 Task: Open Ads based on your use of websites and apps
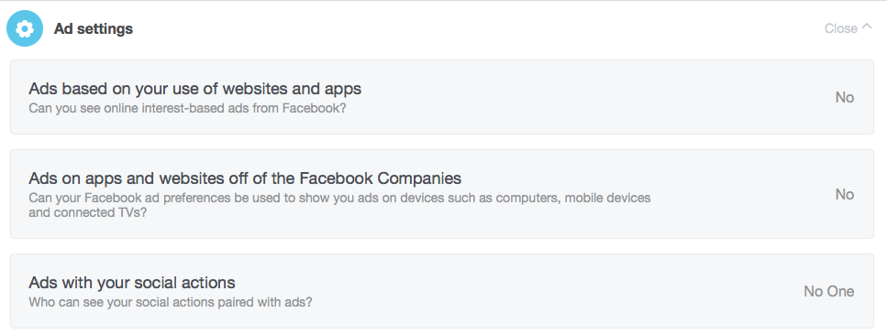pyautogui.click(x=442, y=97)
